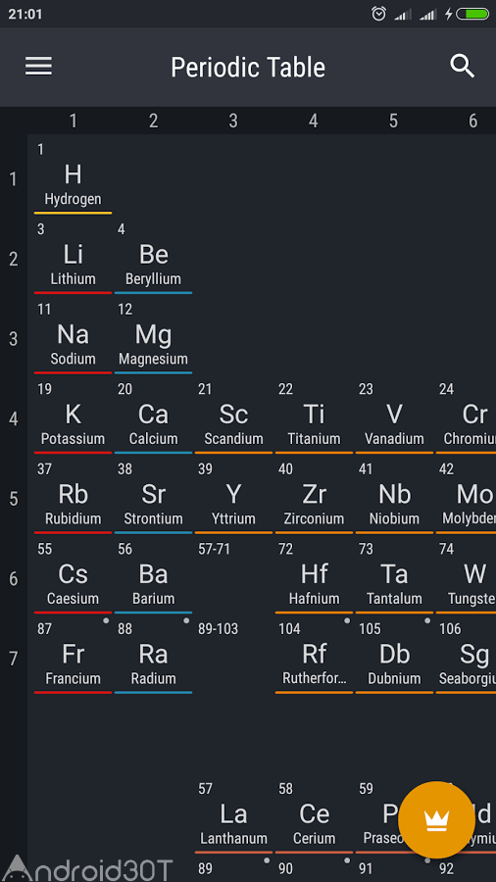Tap the alarm clock status icon
Image resolution: width=496 pixels, height=882 pixels.
pos(379,14)
